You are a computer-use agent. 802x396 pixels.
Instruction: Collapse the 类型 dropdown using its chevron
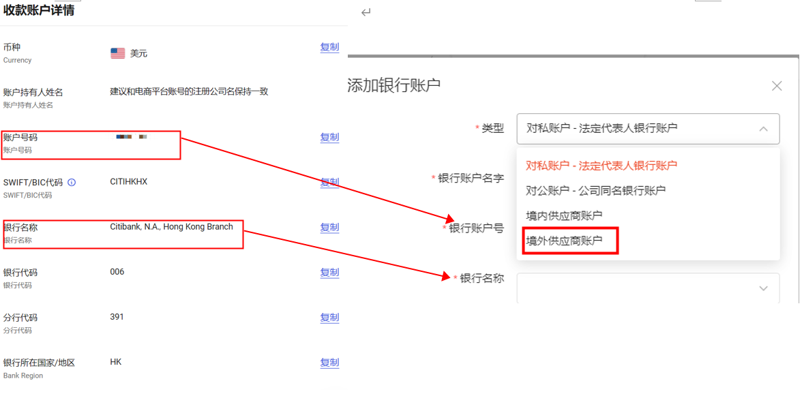pyautogui.click(x=763, y=129)
